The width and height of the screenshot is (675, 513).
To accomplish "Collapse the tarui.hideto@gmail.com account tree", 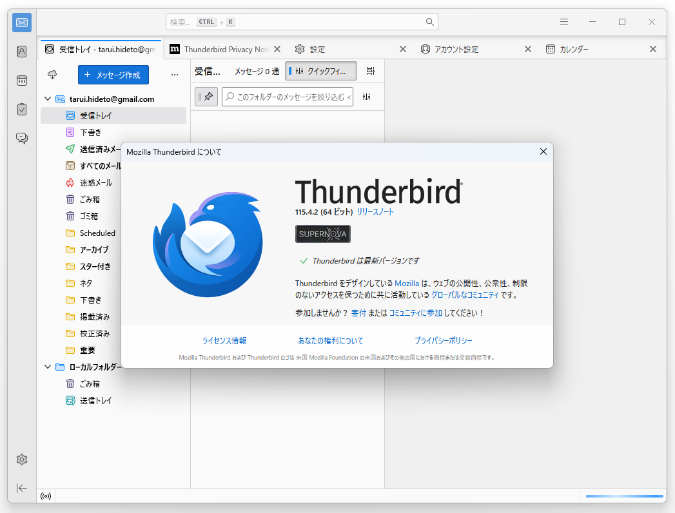I will (47, 99).
